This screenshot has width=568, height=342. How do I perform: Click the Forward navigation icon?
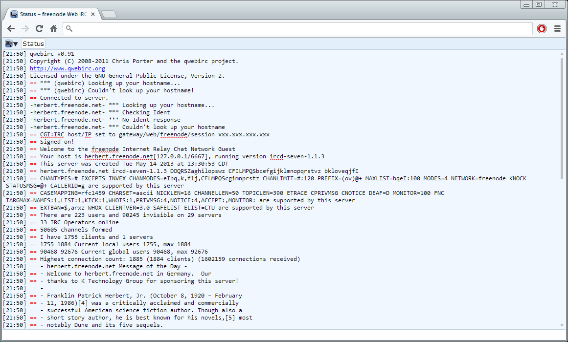coord(24,28)
